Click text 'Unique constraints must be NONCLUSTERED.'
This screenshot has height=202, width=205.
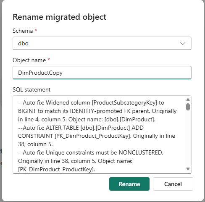click(x=105, y=152)
